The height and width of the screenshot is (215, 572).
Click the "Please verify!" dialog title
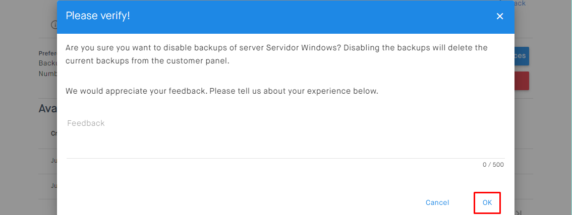coord(98,16)
